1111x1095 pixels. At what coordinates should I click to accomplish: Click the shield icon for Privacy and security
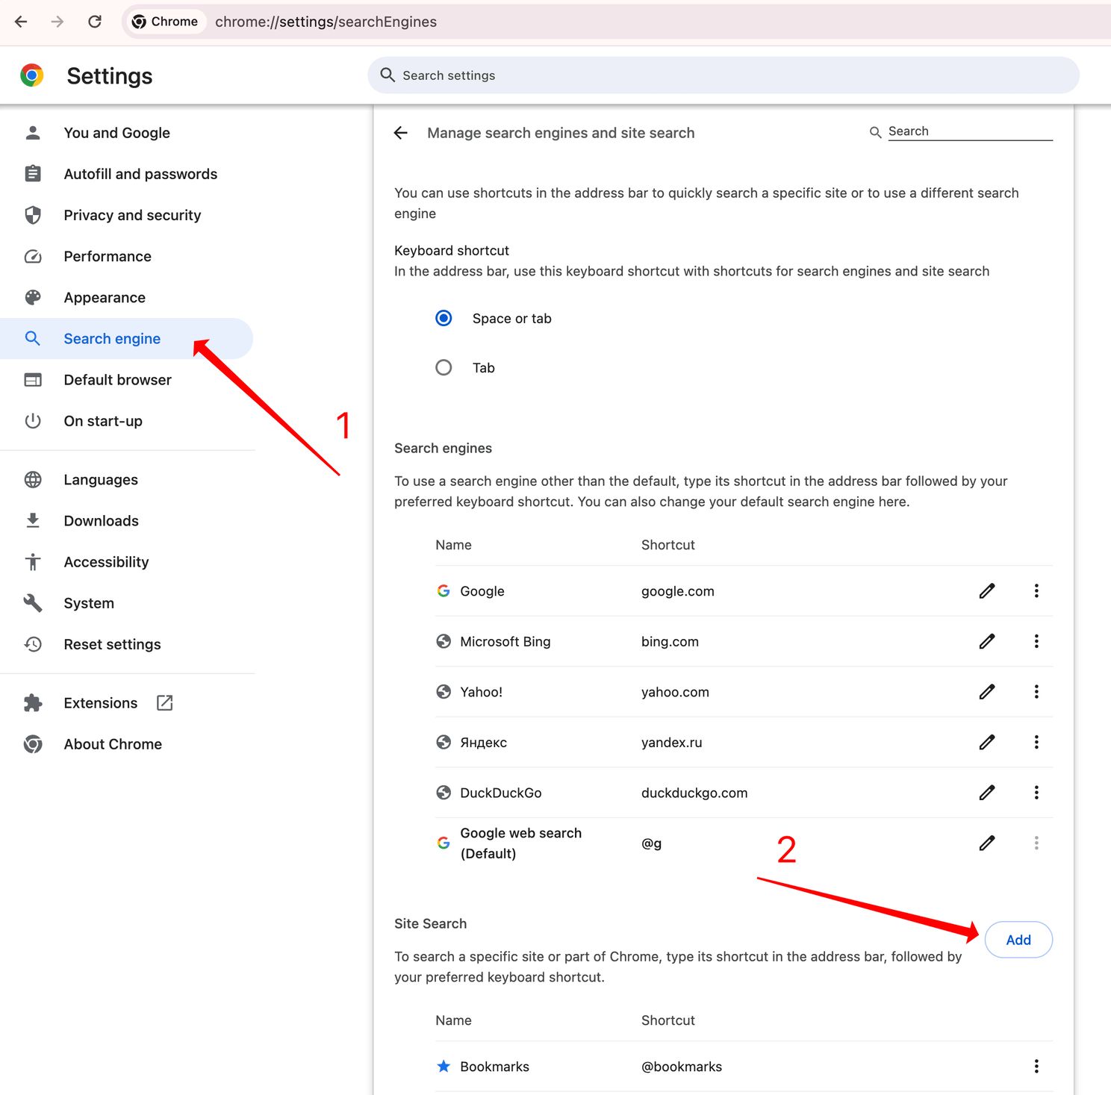33,215
